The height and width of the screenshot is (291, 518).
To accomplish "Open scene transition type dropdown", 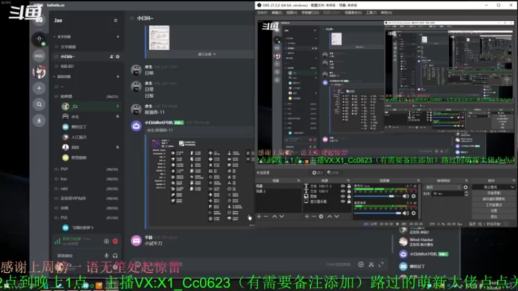I will [x=443, y=187].
